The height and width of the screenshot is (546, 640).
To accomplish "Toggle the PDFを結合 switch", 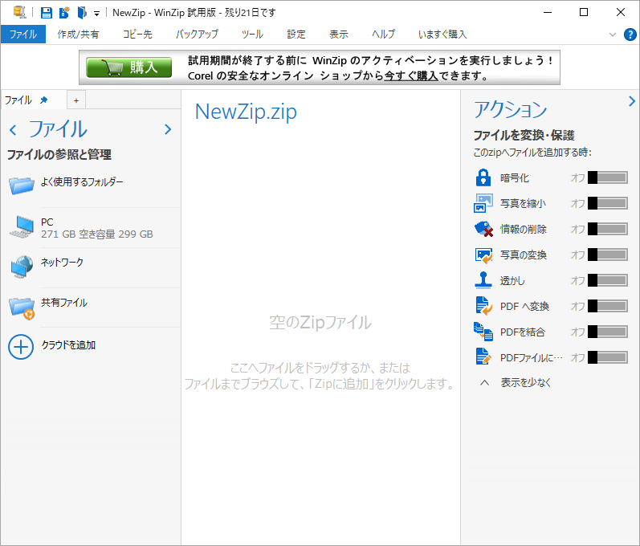I will click(x=608, y=332).
